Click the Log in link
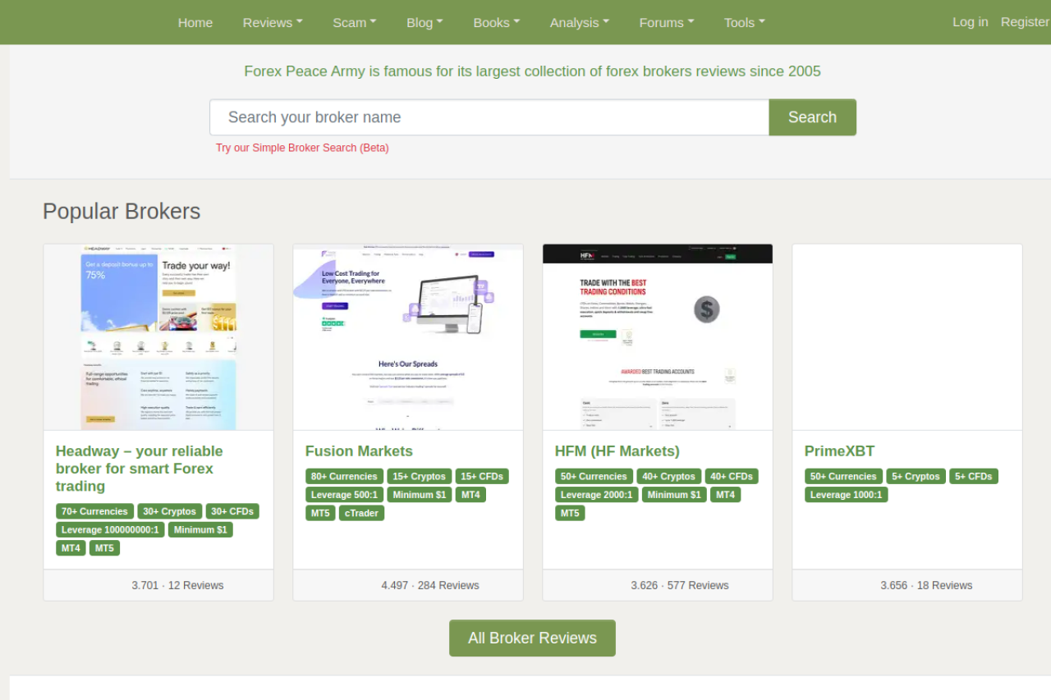Viewport: 1051px width, 700px height. [x=970, y=22]
